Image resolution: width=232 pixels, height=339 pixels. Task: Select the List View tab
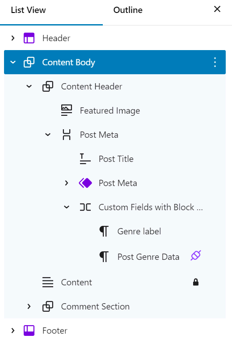28,10
